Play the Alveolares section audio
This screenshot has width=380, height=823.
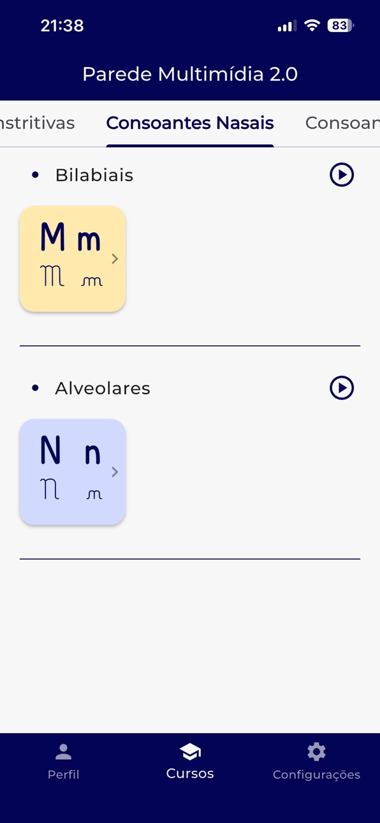[342, 388]
